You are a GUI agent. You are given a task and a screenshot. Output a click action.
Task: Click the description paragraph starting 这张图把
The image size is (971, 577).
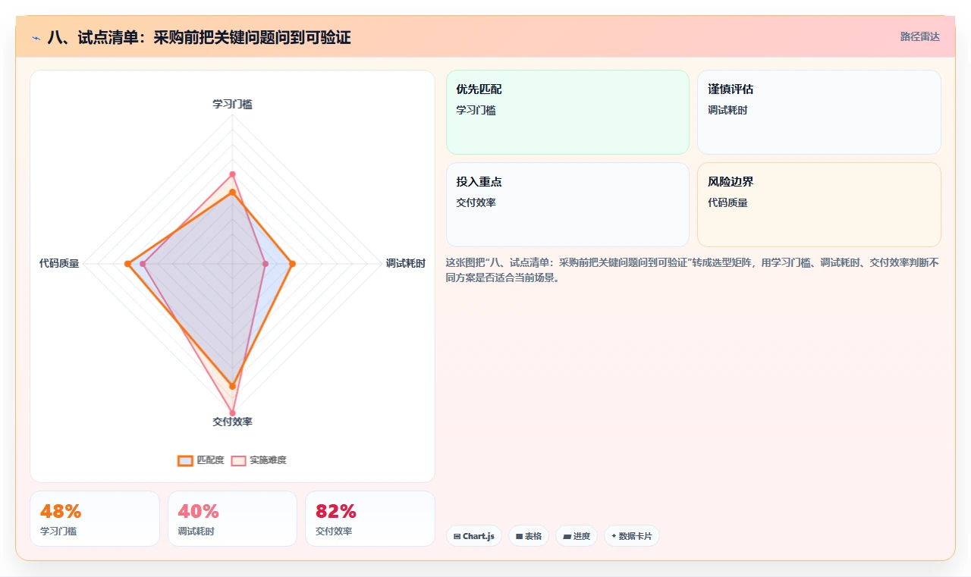pyautogui.click(x=693, y=270)
